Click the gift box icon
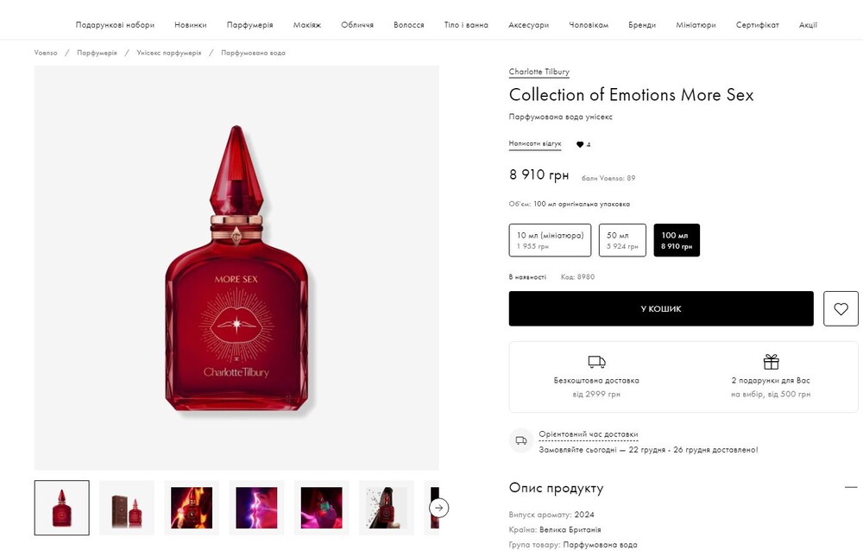 pos(771,362)
